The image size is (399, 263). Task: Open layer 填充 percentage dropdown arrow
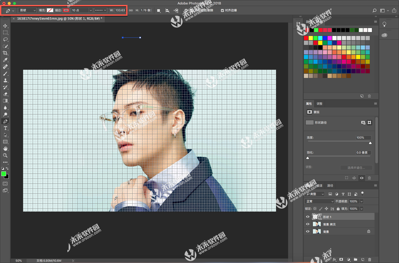tap(362, 209)
